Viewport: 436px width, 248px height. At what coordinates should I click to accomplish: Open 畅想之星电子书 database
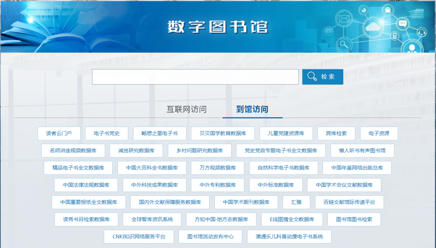pos(159,133)
